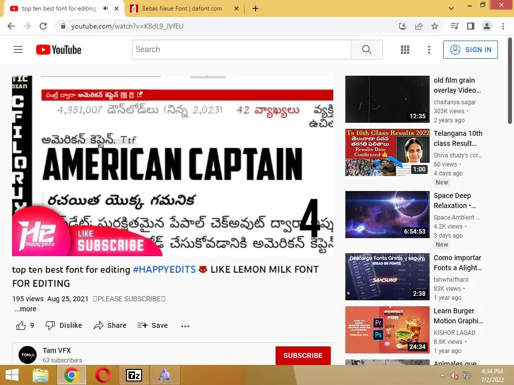Screen dimensions: 514x385
Task: Go forward in browser history
Action: point(27,26)
